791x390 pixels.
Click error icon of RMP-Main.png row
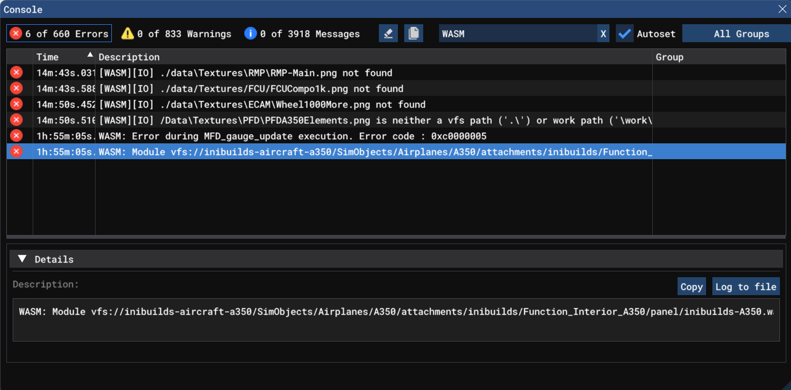[17, 73]
